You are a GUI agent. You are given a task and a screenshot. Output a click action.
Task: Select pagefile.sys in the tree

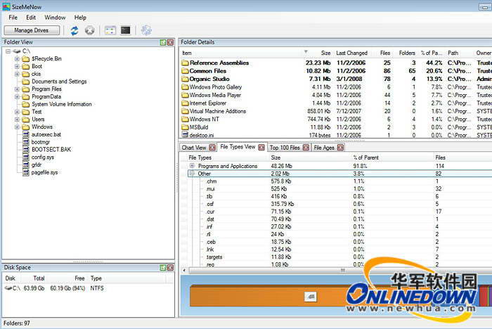pos(44,172)
